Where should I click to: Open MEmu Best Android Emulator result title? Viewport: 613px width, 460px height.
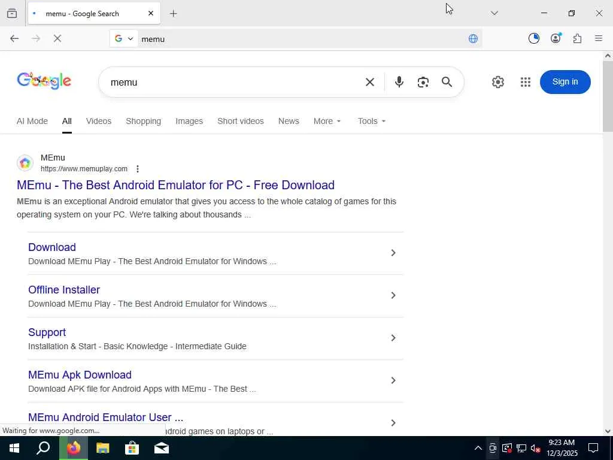pyautogui.click(x=175, y=185)
